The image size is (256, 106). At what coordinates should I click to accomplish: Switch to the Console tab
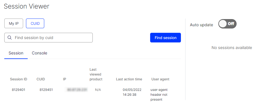click(39, 53)
